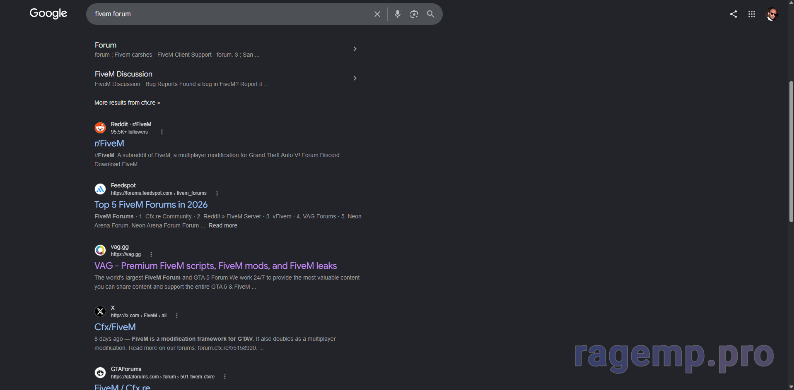Start a voice search with the microphone

point(398,14)
